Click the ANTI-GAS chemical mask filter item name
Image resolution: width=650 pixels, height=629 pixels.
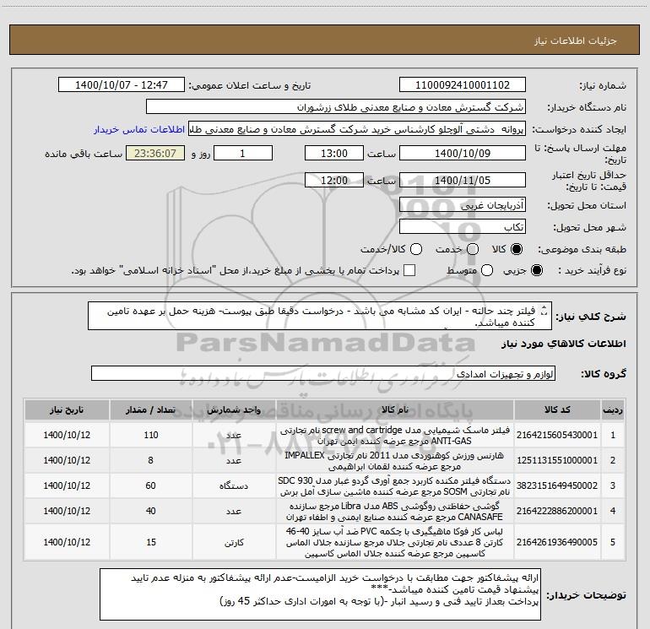395,435
